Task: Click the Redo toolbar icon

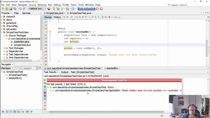Action: [24, 9]
